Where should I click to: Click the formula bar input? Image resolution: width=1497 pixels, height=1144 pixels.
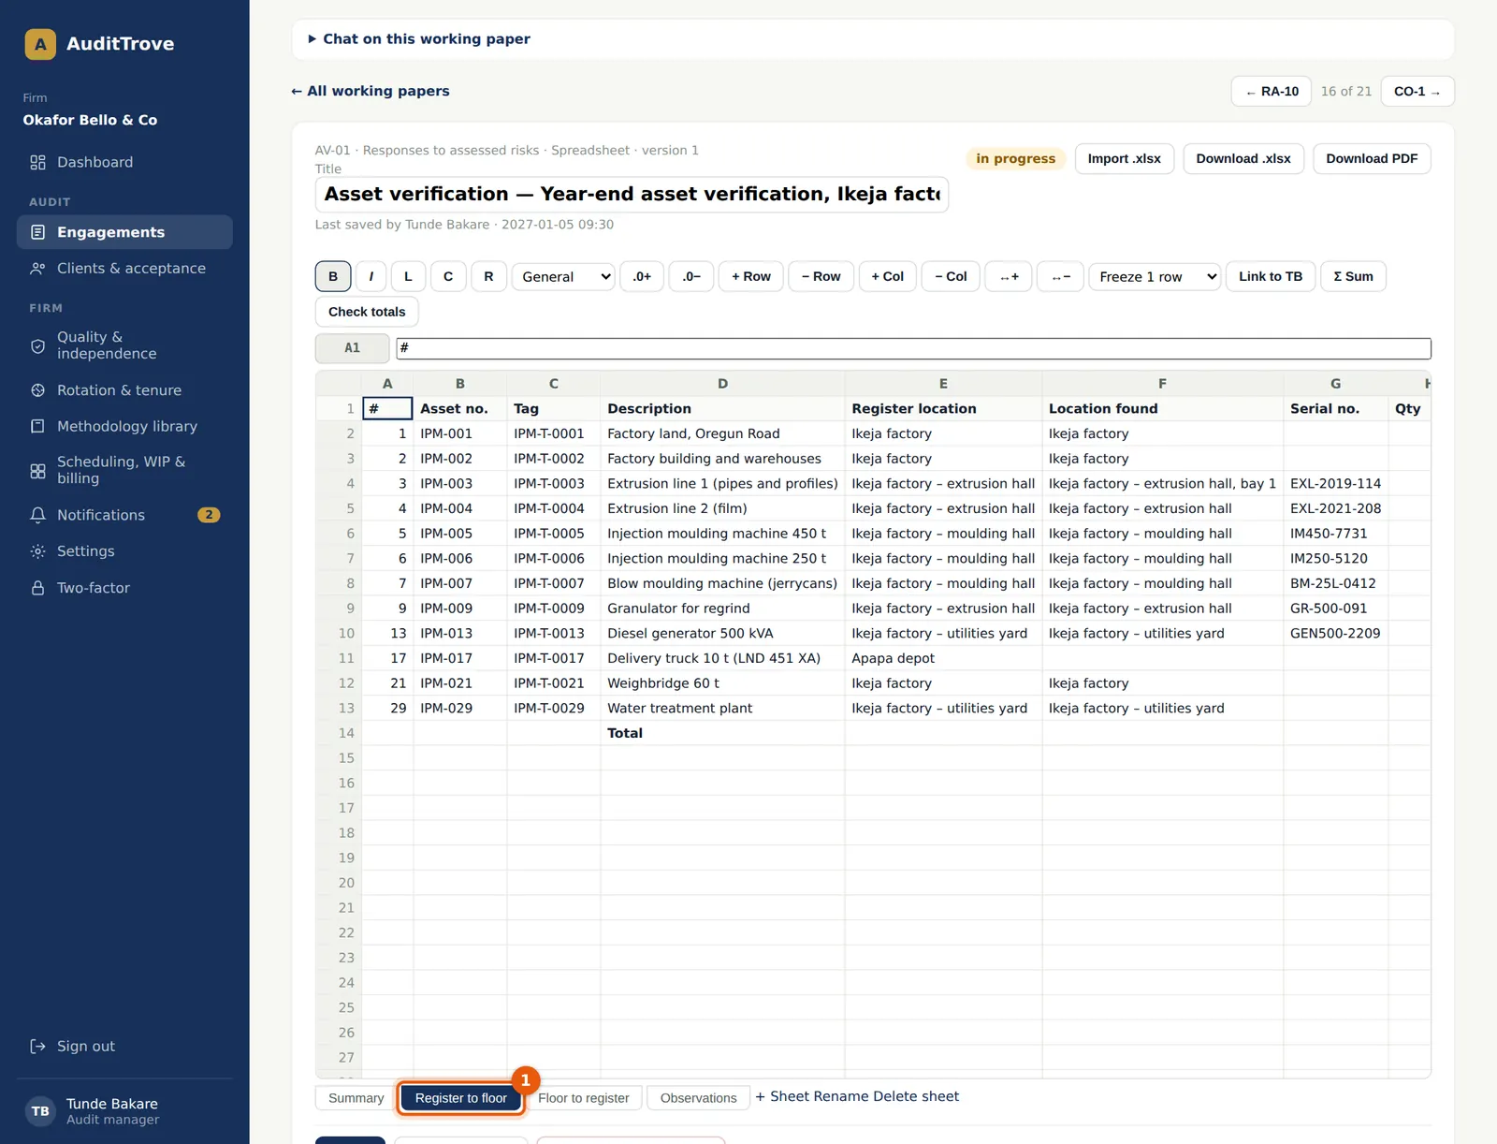[913, 348]
